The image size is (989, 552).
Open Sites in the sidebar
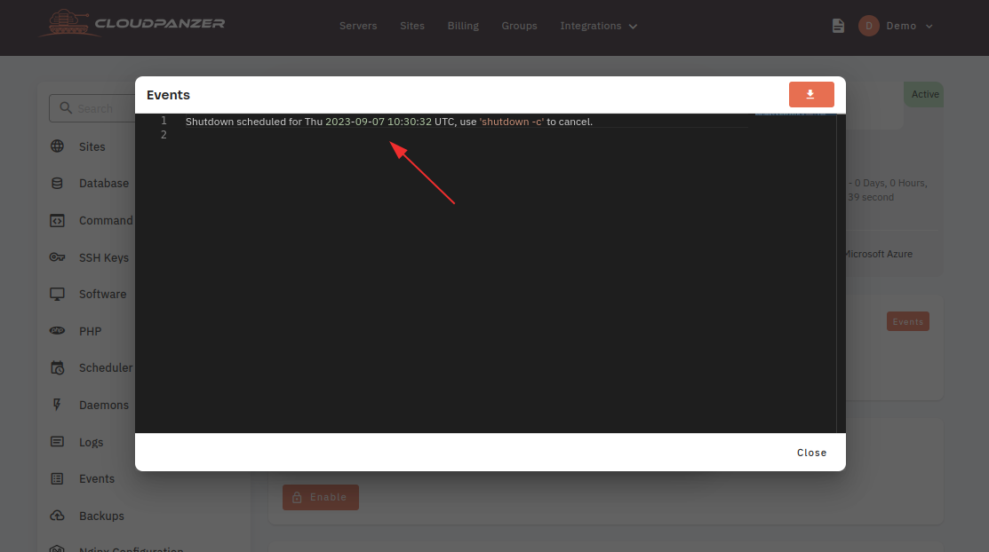(92, 146)
